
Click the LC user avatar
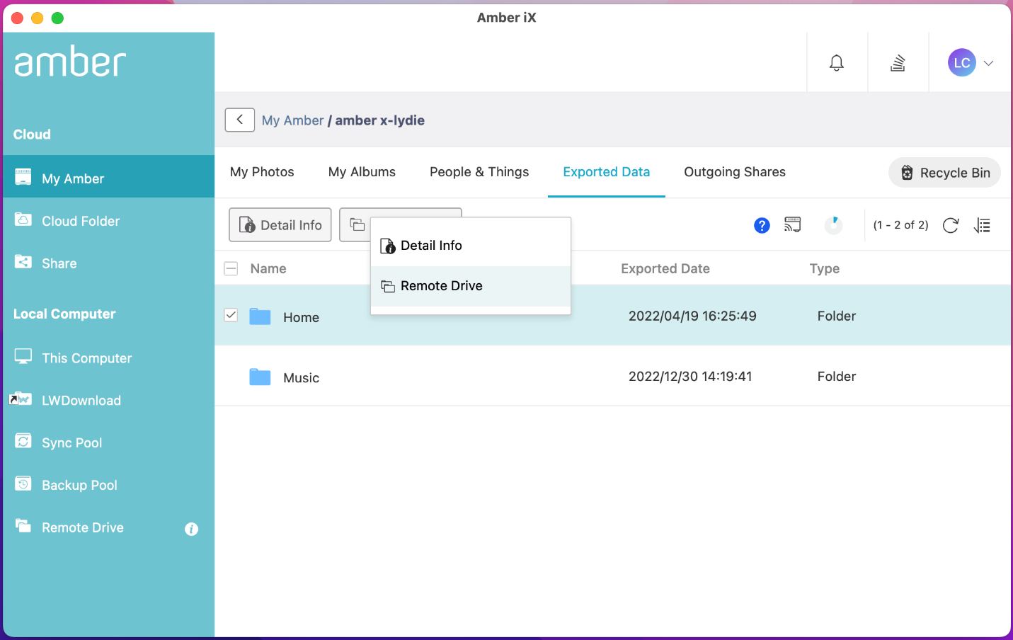pyautogui.click(x=961, y=62)
